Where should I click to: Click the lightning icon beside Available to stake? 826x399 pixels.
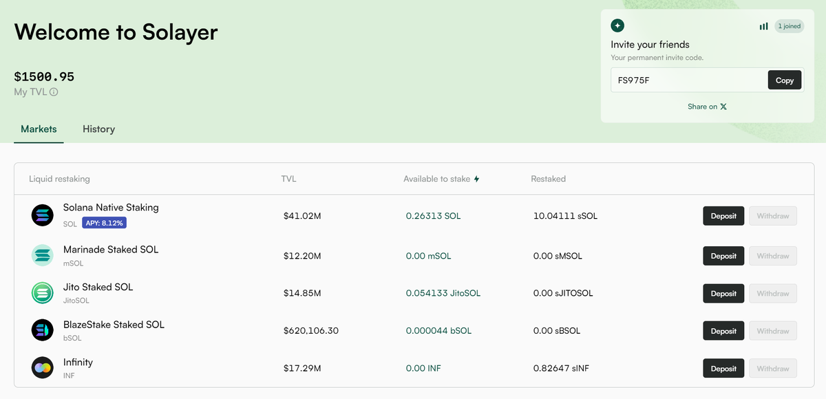(x=476, y=179)
